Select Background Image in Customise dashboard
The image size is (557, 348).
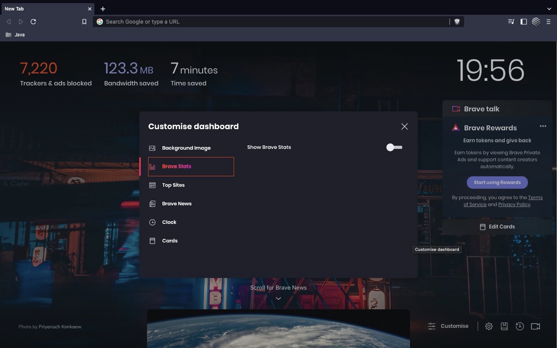coord(186,148)
